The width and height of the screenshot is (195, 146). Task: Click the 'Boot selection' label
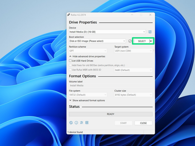point(76,37)
